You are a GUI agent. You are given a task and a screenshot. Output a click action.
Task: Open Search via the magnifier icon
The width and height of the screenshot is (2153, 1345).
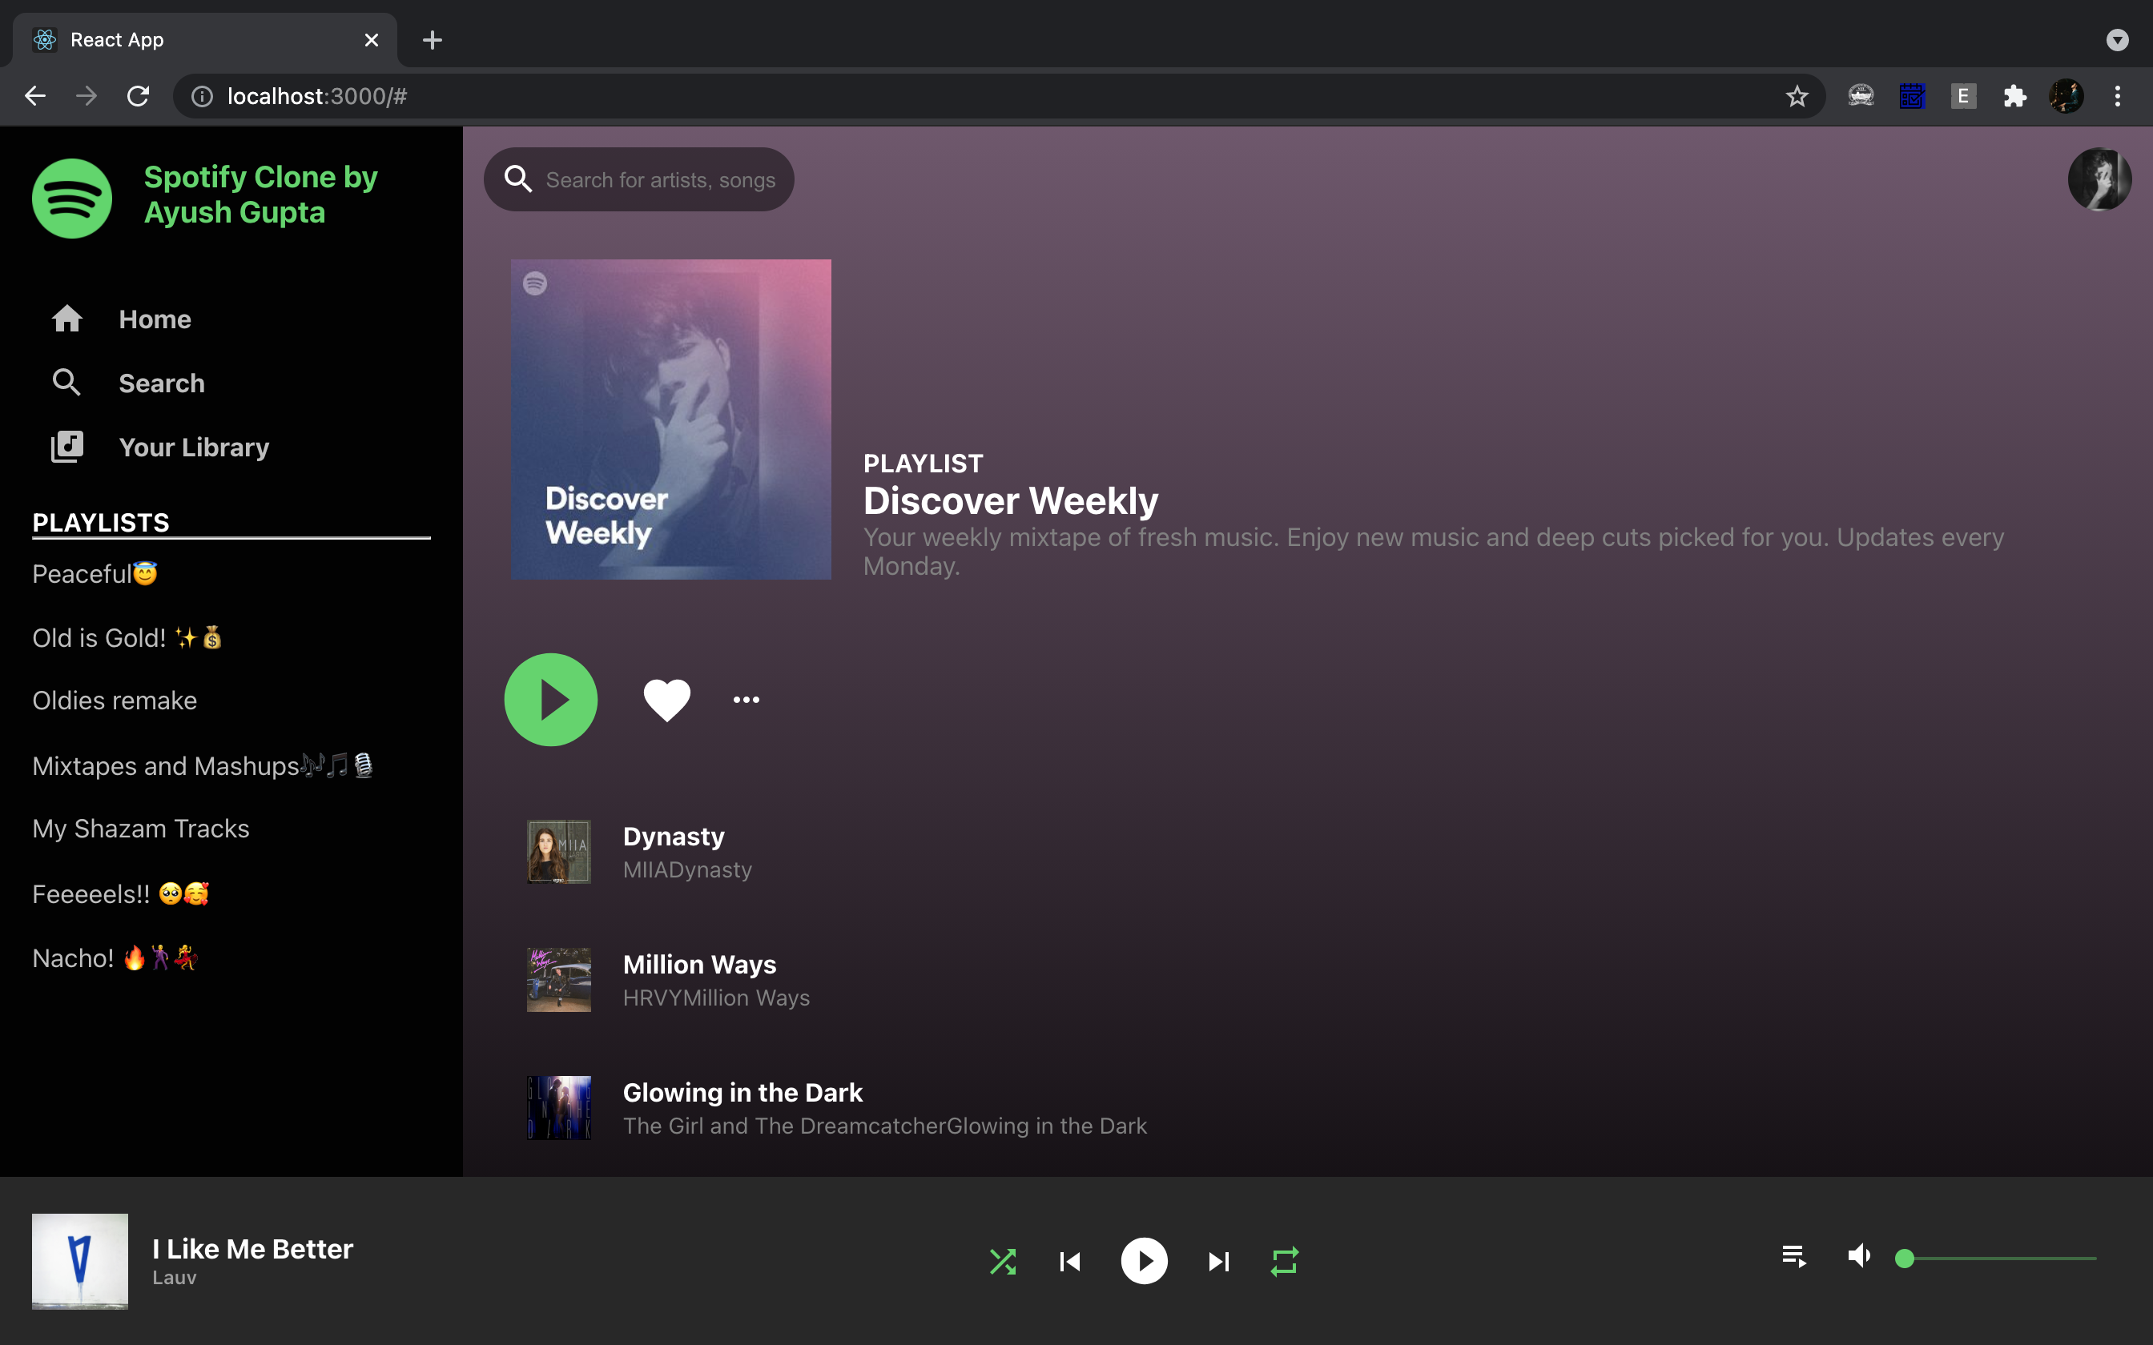pos(66,383)
